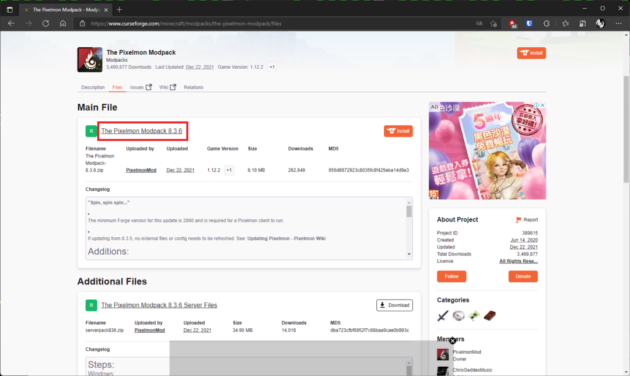Report this project

[x=527, y=220]
